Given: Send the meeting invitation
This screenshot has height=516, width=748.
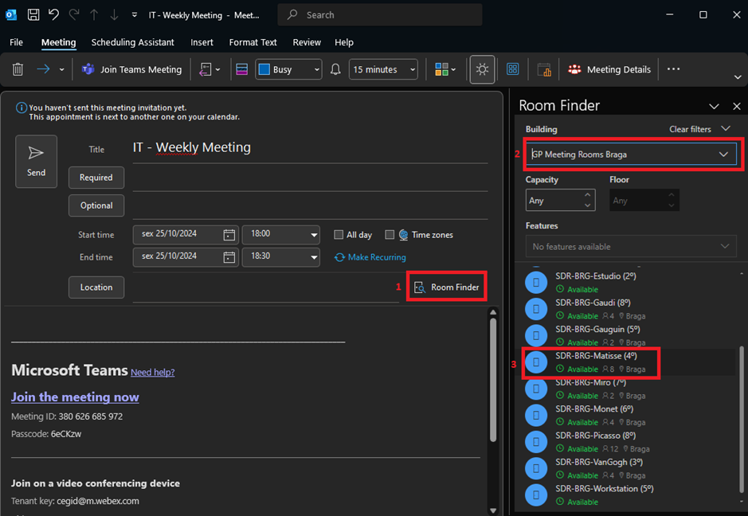Looking at the screenshot, I should [37, 161].
